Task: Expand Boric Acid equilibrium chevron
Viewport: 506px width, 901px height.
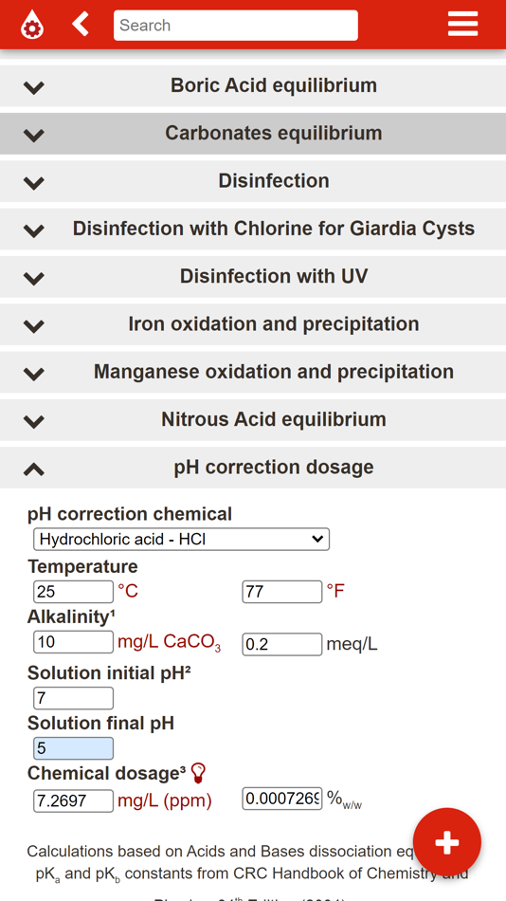Action: click(34, 87)
